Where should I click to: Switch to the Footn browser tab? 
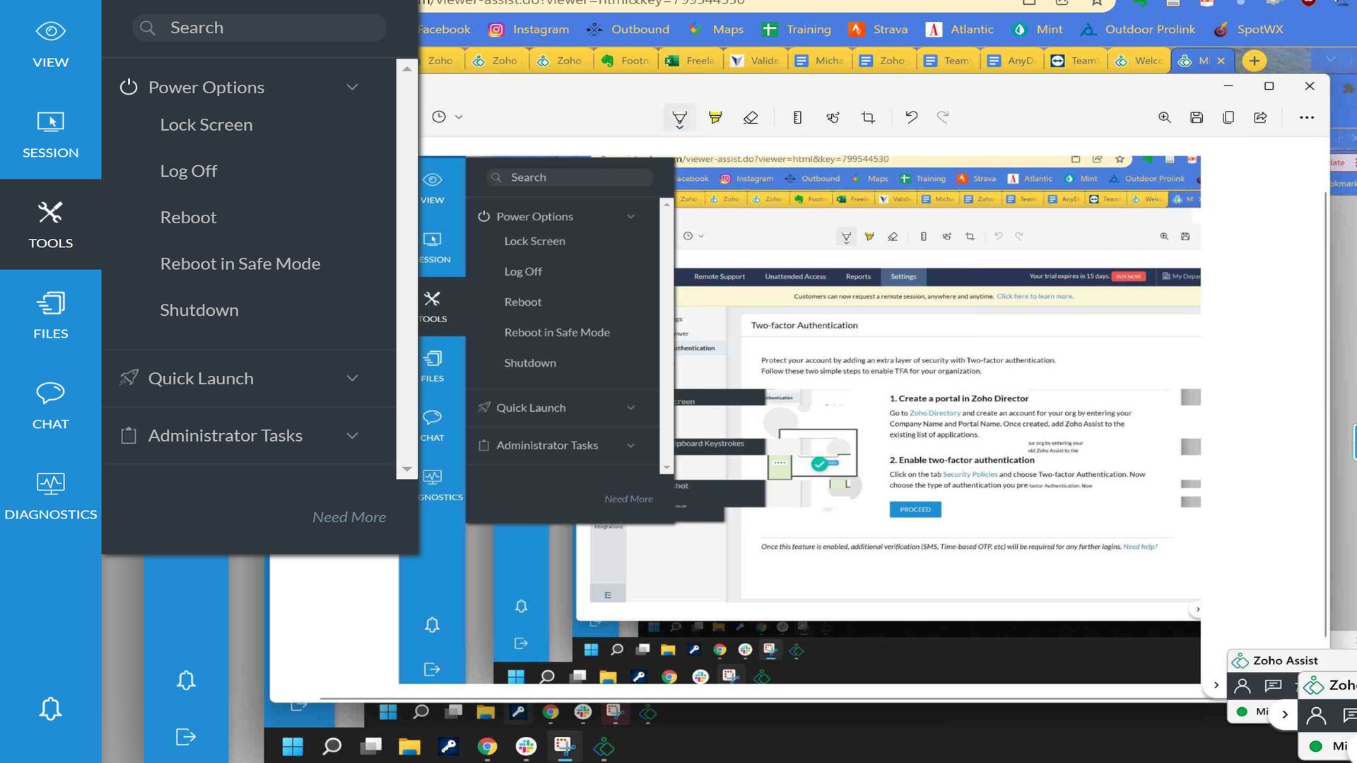coord(625,61)
